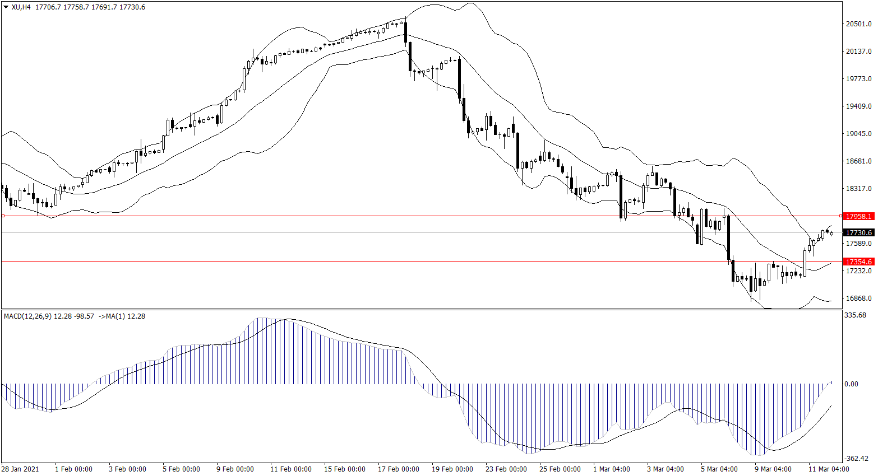
Task: Click the left square handle of upper red line
Action: click(3, 216)
